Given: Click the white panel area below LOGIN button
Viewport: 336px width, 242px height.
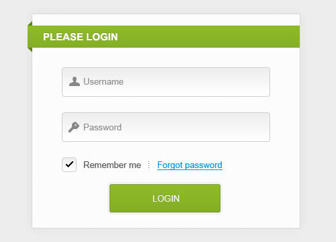Looking at the screenshot, I should pyautogui.click(x=166, y=220).
